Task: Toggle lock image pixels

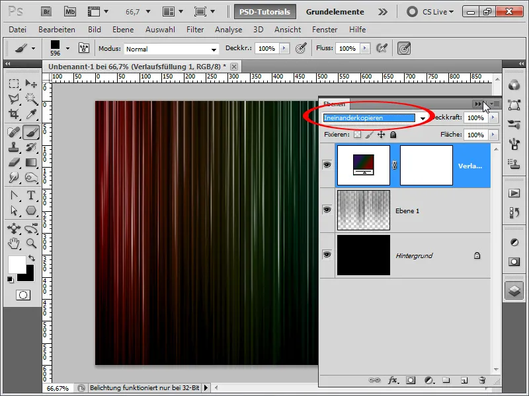Action: pyautogui.click(x=370, y=135)
